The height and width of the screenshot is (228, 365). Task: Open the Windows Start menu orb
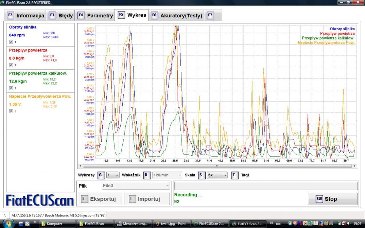7,224
